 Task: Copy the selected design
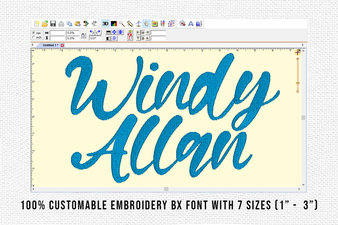coord(69,24)
